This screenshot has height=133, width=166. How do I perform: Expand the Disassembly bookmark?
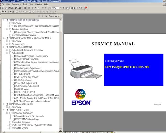[x=7, y=44]
